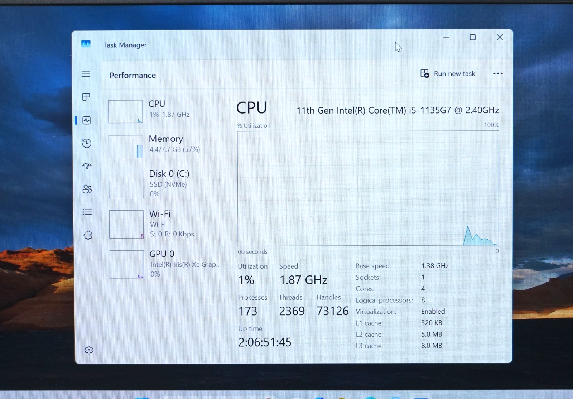Click the Task Manager app icon
The height and width of the screenshot is (399, 573).
point(86,44)
